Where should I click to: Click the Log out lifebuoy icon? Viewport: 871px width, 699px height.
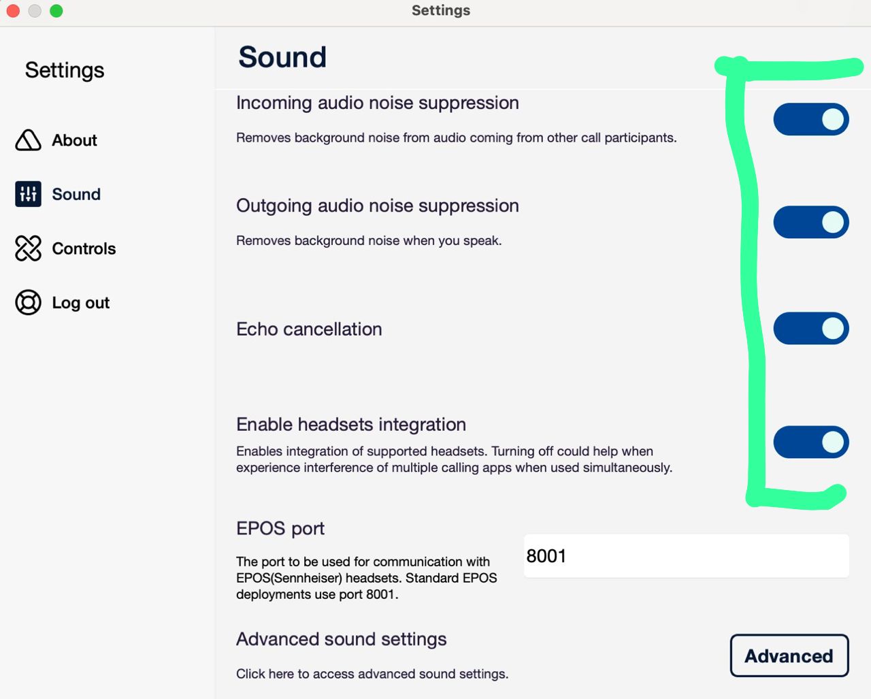pyautogui.click(x=28, y=302)
